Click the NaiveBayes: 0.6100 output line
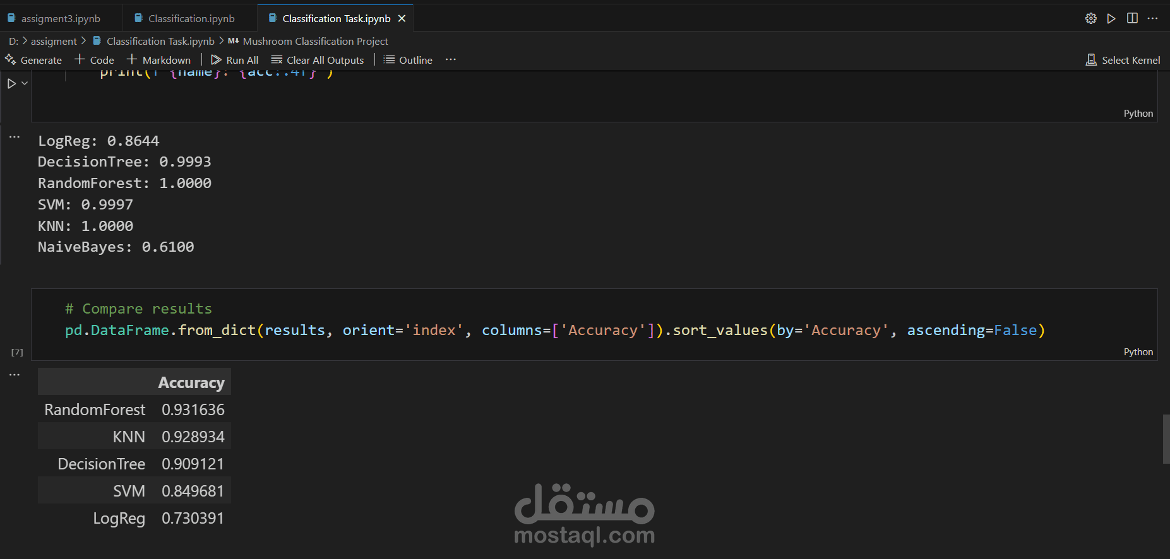Viewport: 1170px width, 559px height. [x=116, y=247]
